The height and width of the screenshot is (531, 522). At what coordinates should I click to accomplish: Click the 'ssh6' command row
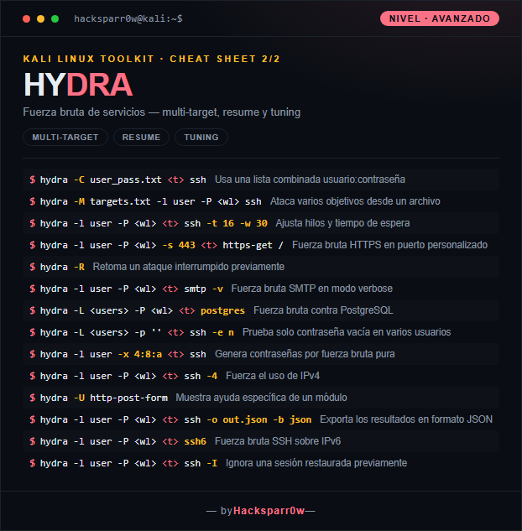261,441
